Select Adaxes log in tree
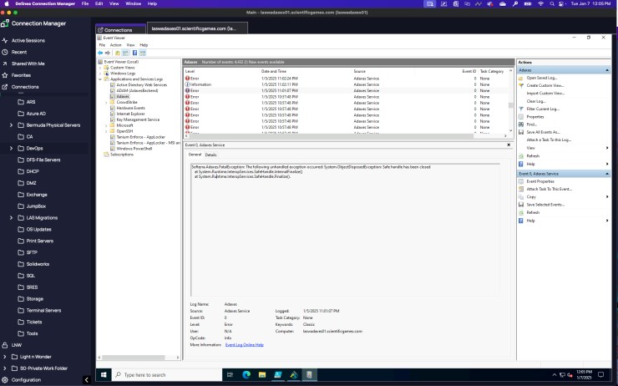The height and width of the screenshot is (386, 618). [123, 97]
